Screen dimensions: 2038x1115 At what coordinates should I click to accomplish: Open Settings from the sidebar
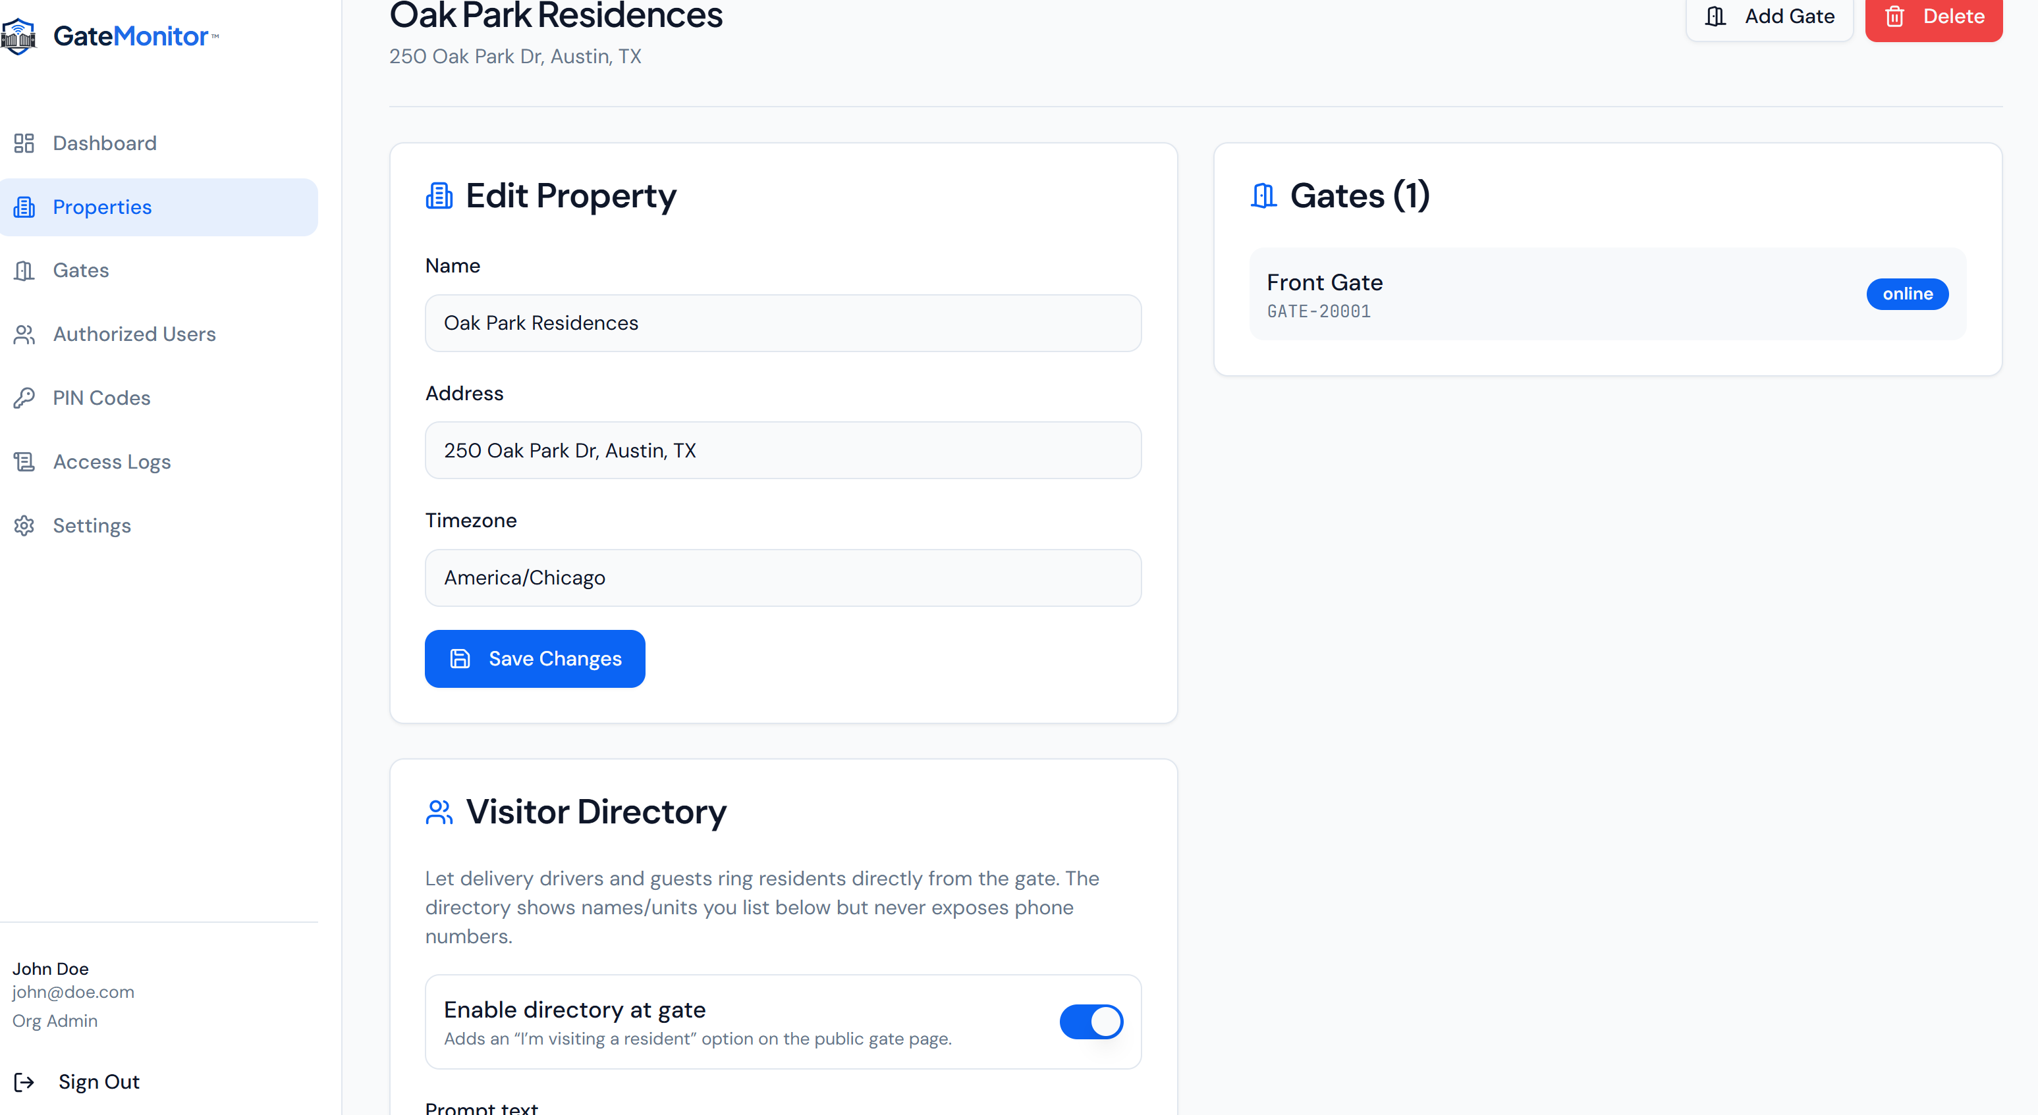coord(159,526)
